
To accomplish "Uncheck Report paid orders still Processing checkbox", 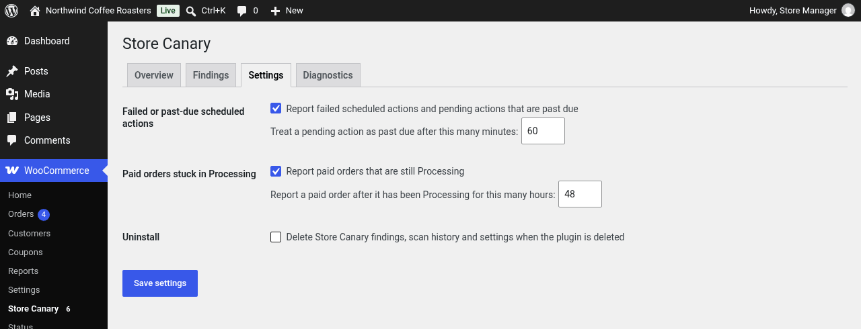I will point(276,171).
